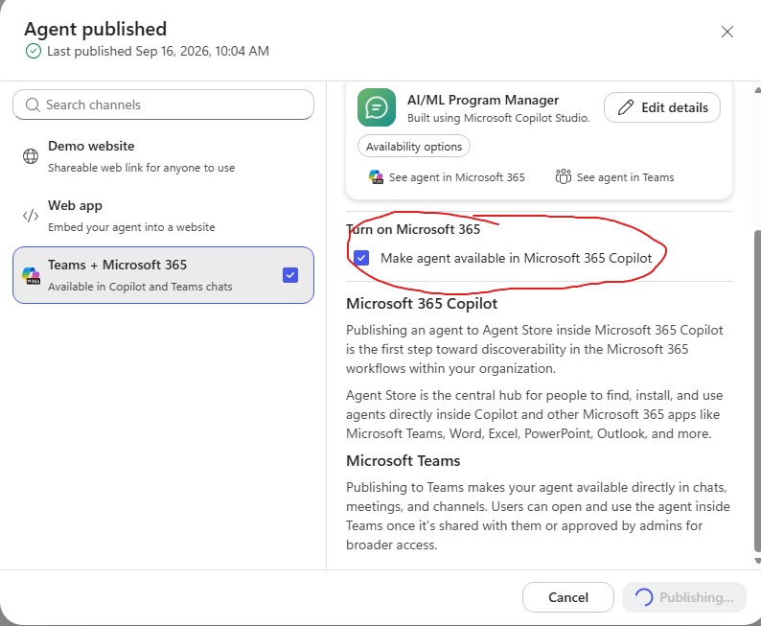Click the globe icon for Demo website
Screen dimensions: 761x626
tap(31, 156)
